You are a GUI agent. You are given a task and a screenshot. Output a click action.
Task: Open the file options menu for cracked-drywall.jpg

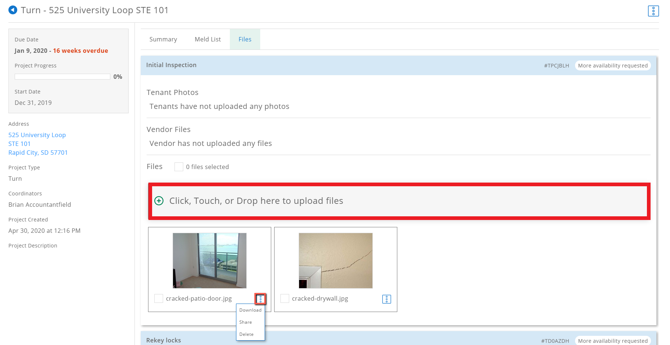click(x=387, y=299)
